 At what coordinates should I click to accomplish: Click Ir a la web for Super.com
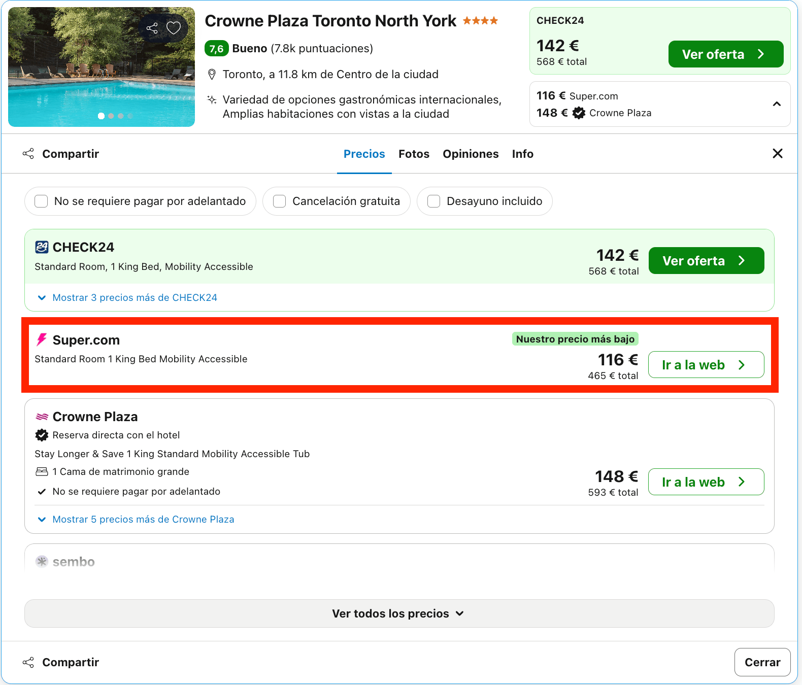pyautogui.click(x=706, y=365)
